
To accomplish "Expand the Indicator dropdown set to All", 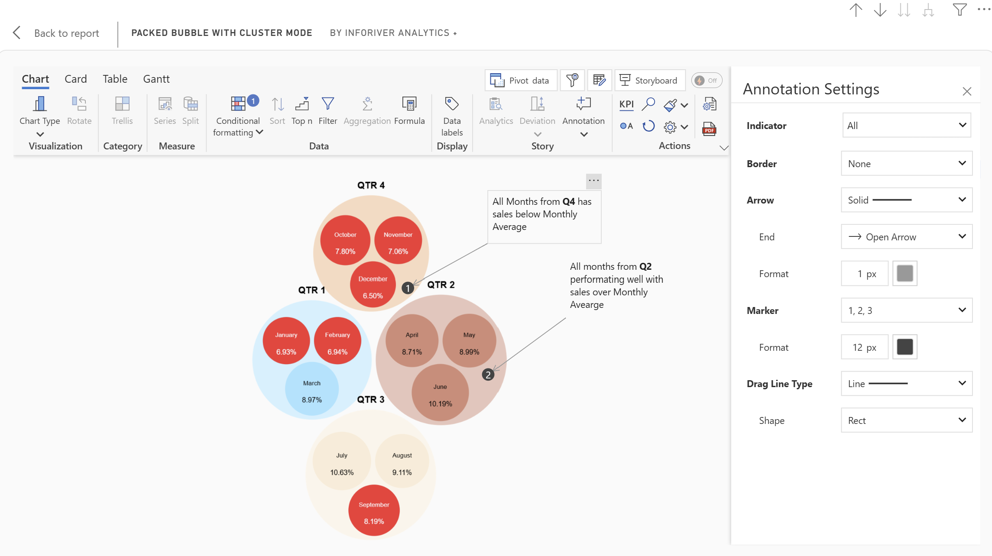I will (x=906, y=126).
